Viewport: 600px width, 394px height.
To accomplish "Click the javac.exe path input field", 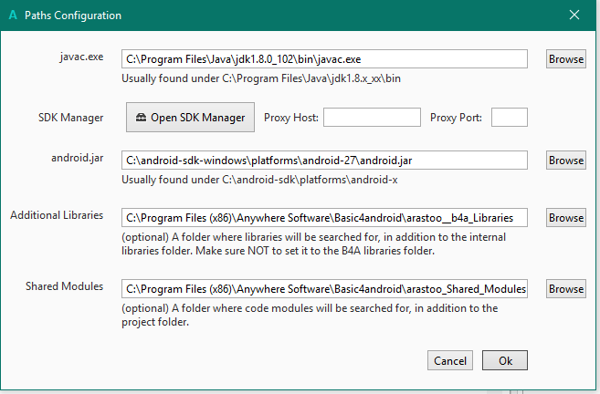I will [x=324, y=58].
